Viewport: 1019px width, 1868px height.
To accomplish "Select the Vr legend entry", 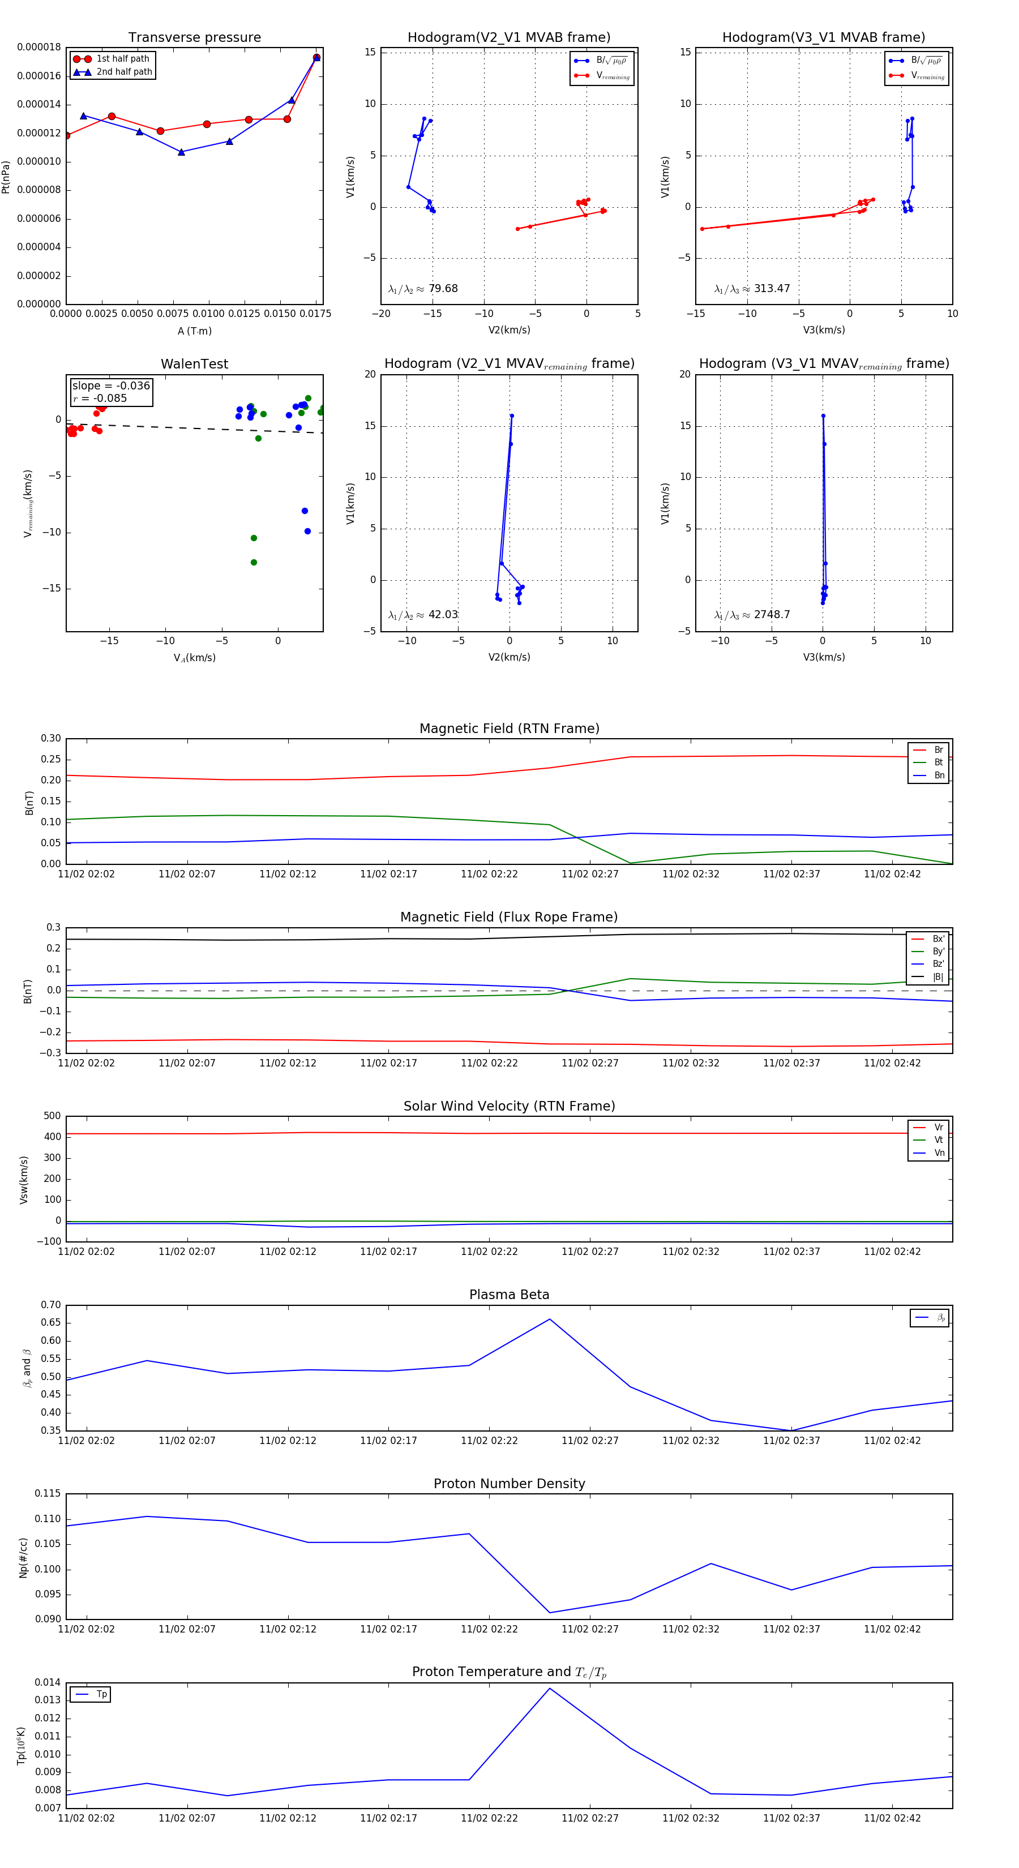I will point(928,1128).
